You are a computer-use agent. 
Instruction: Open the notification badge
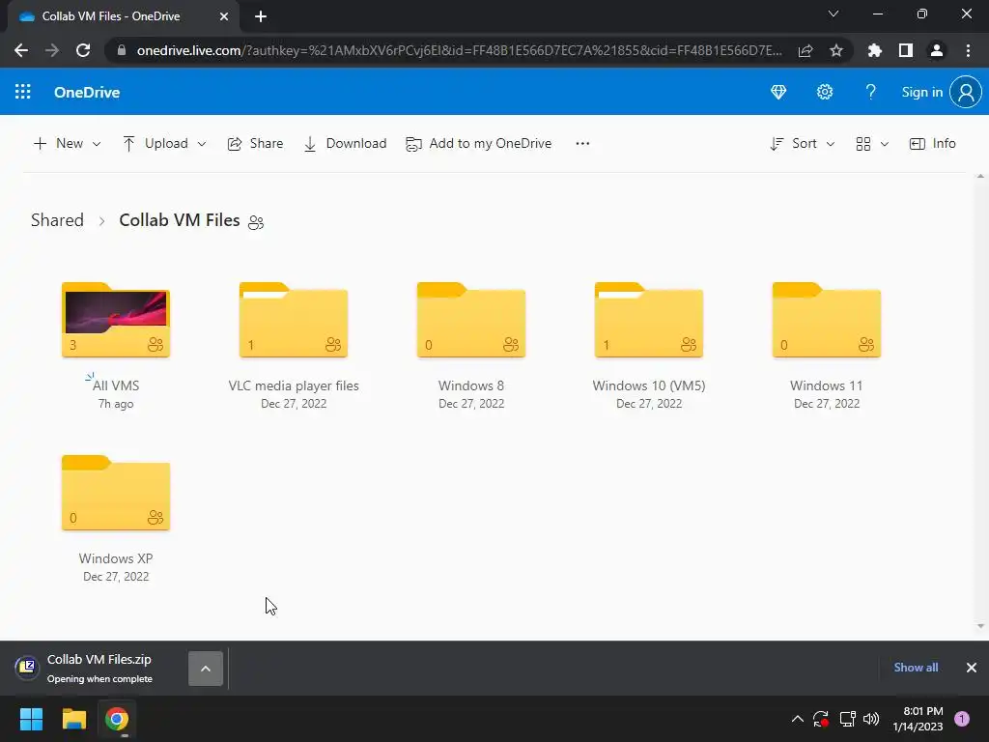[x=962, y=719]
